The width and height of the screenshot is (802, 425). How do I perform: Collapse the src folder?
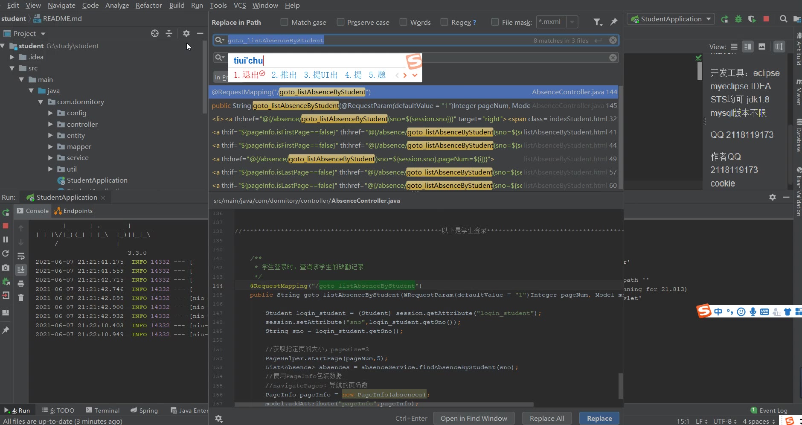12,68
